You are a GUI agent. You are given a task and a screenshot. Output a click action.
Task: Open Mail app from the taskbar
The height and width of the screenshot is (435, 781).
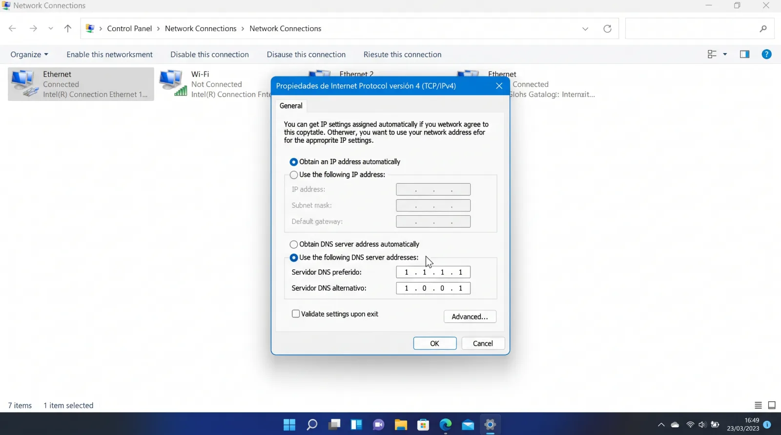pyautogui.click(x=468, y=425)
